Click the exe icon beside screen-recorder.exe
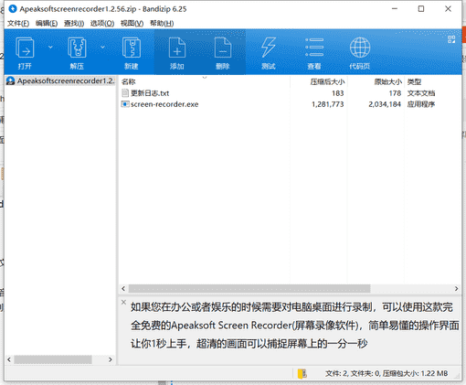The height and width of the screenshot is (385, 466). pyautogui.click(x=125, y=104)
